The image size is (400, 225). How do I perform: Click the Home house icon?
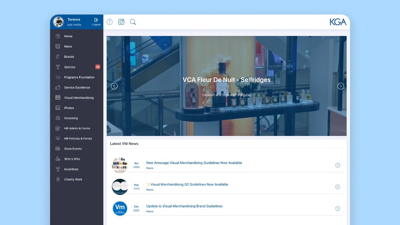(58, 36)
